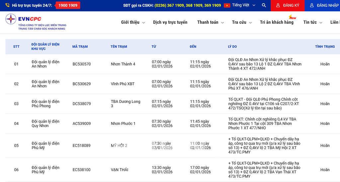The width and height of the screenshot is (340, 182).
Task: Click the Đăng ký button
Action: click(x=288, y=6)
